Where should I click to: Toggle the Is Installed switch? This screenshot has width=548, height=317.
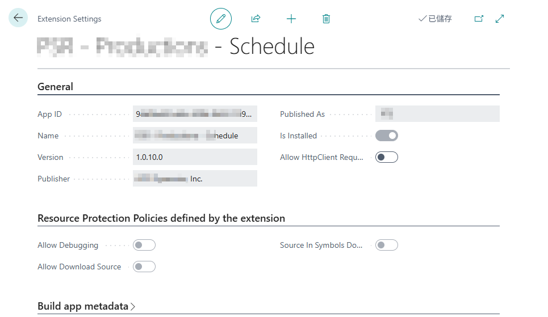click(386, 136)
